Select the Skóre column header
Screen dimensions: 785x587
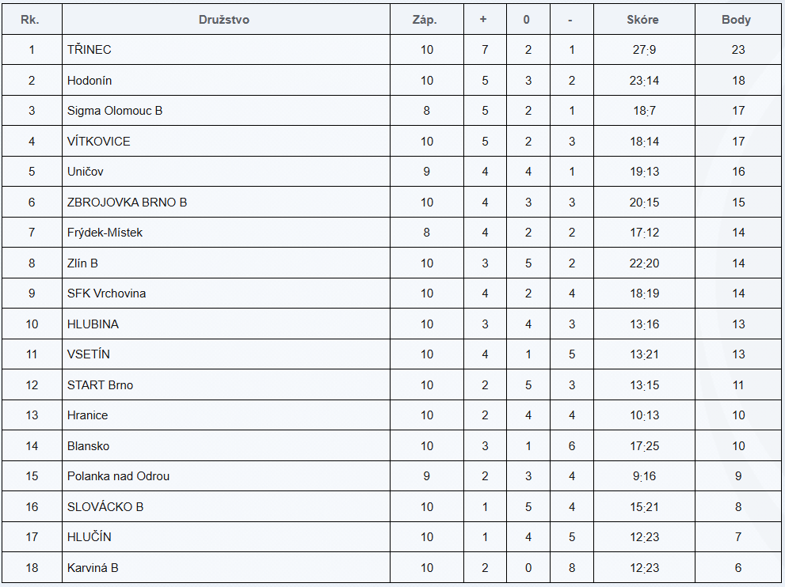pyautogui.click(x=642, y=20)
